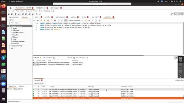184x103 pixels.
Task: Expand the articles_schema2 schema node
Action: click(x=8, y=46)
